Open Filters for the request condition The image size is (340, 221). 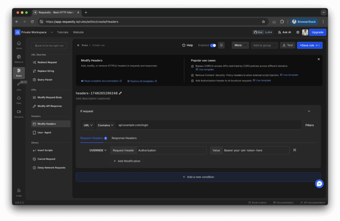coord(309,125)
